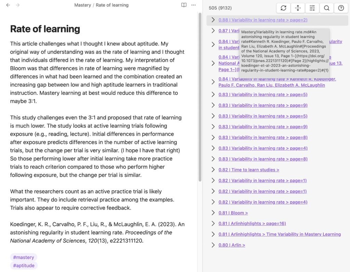Expand the 0.80 Arlin result

click(x=213, y=245)
